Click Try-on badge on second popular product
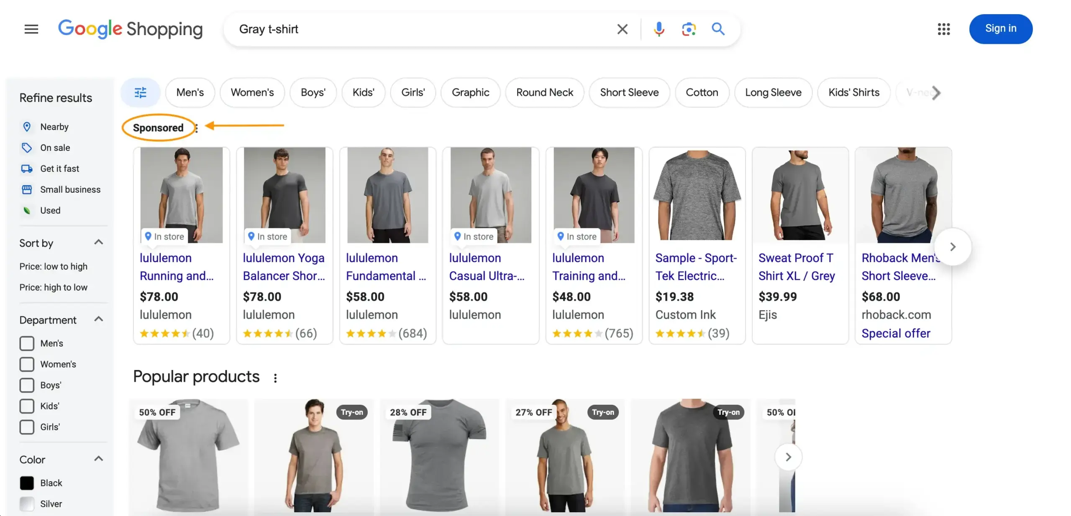 tap(352, 412)
